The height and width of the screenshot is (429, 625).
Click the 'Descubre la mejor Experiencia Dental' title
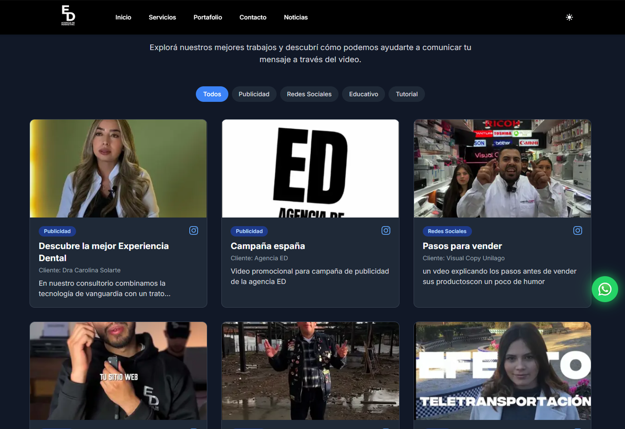coord(104,252)
